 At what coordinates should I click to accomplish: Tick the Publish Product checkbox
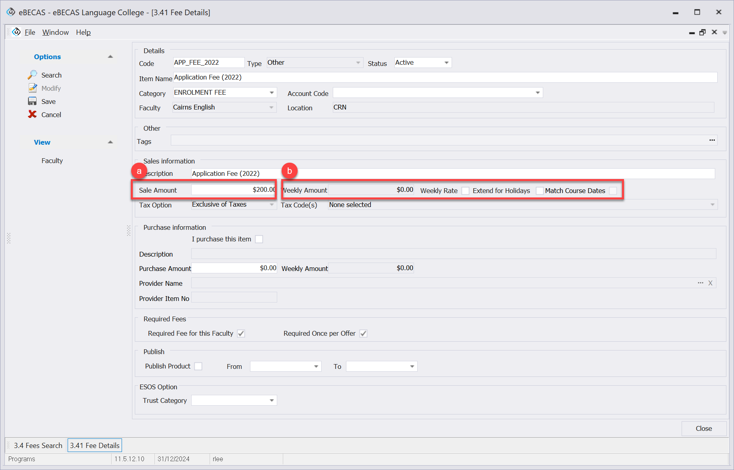pos(198,366)
